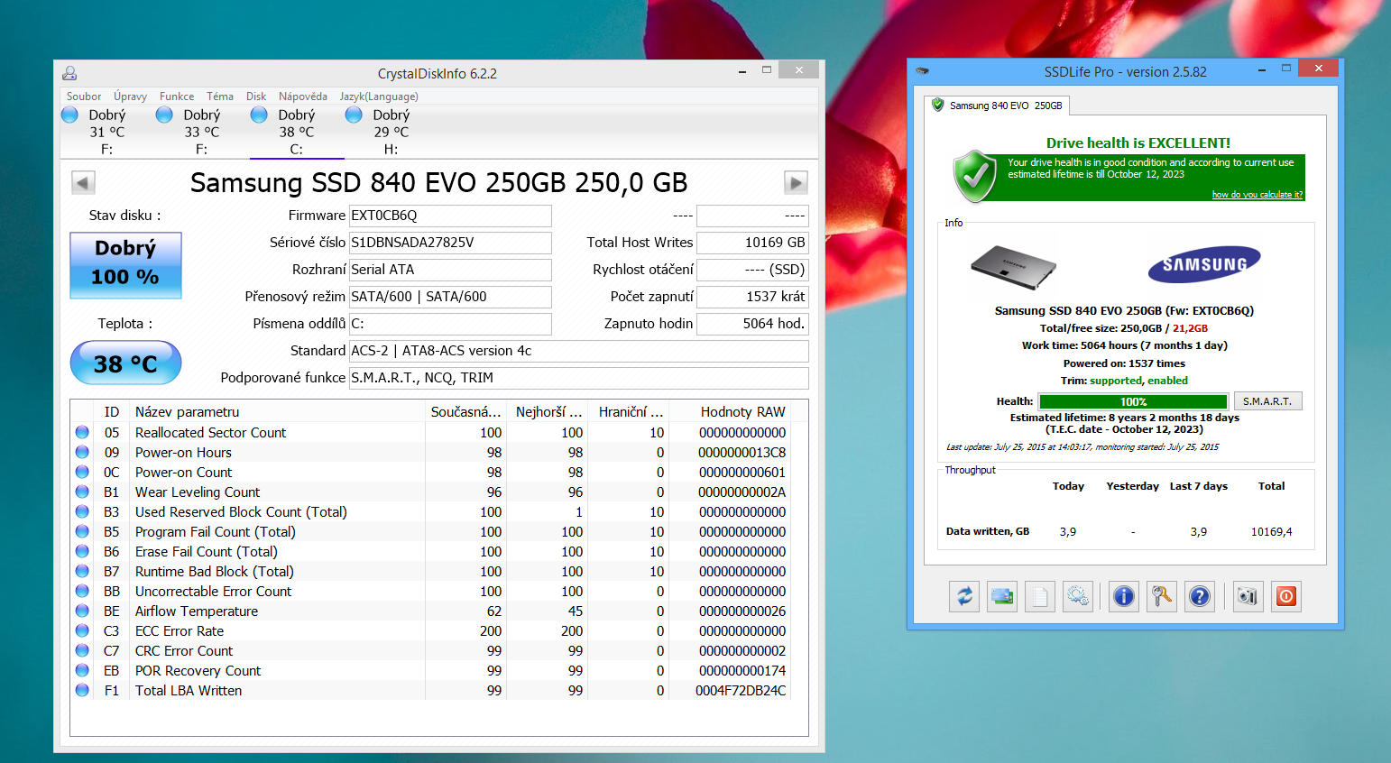The height and width of the screenshot is (763, 1391).
Task: Click the SSDLife Pro title bar icon
Action: pos(922,70)
